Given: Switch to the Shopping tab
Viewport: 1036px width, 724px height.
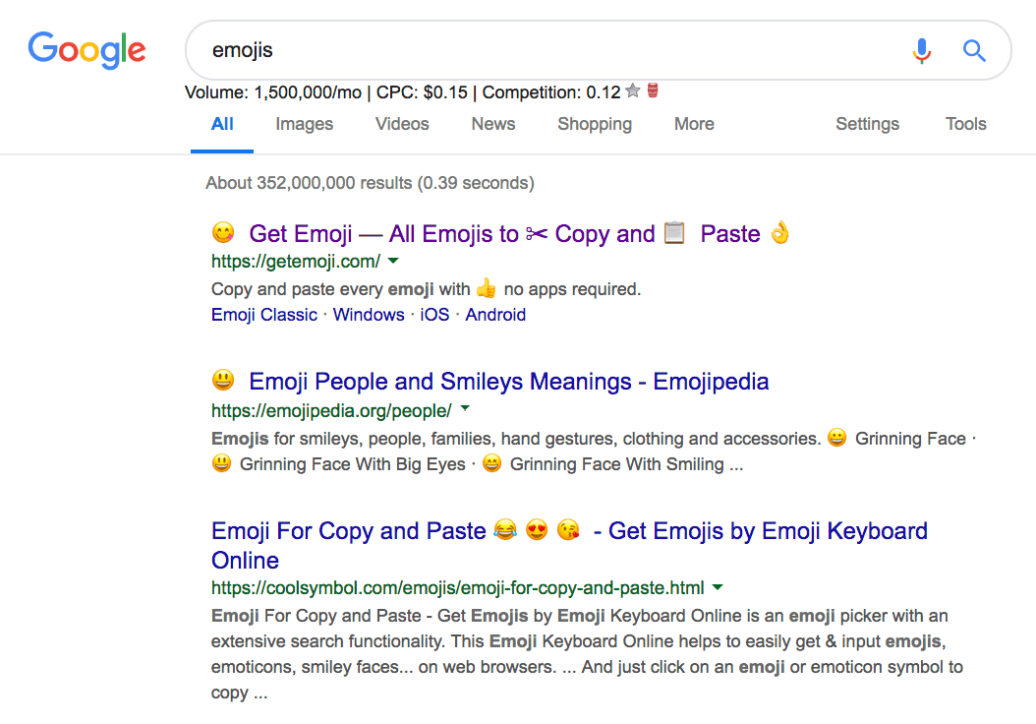Looking at the screenshot, I should click(x=594, y=124).
